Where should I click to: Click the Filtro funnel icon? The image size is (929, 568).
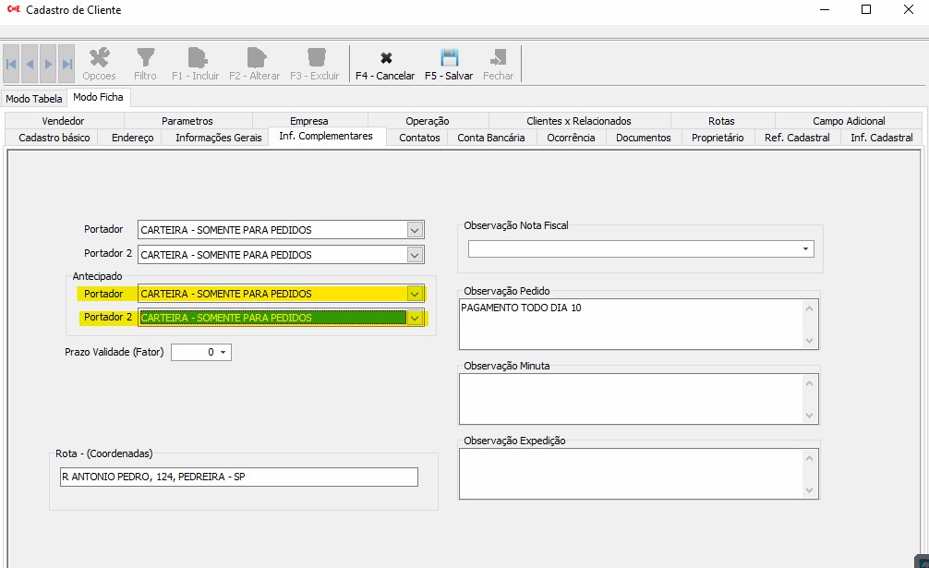(x=145, y=57)
